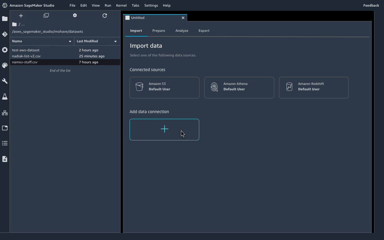384x240 pixels.
Task: Select Amazon Redshift data source
Action: coord(313,88)
